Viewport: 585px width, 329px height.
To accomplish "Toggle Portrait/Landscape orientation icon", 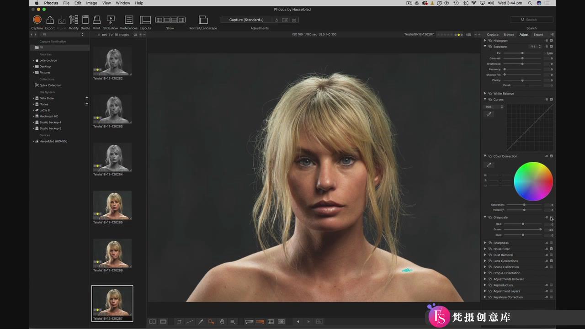I will click(203, 20).
